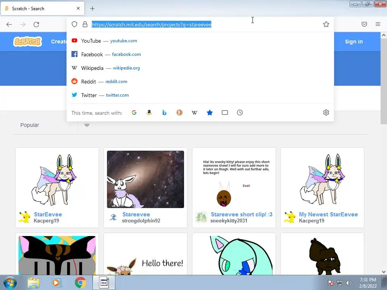Click Kacperg19 under the StarEevee project
Screen dimensions: 387x290
pyautogui.click(x=46, y=221)
